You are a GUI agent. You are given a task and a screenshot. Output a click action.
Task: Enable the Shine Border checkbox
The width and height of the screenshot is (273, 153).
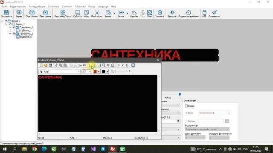coord(186,106)
